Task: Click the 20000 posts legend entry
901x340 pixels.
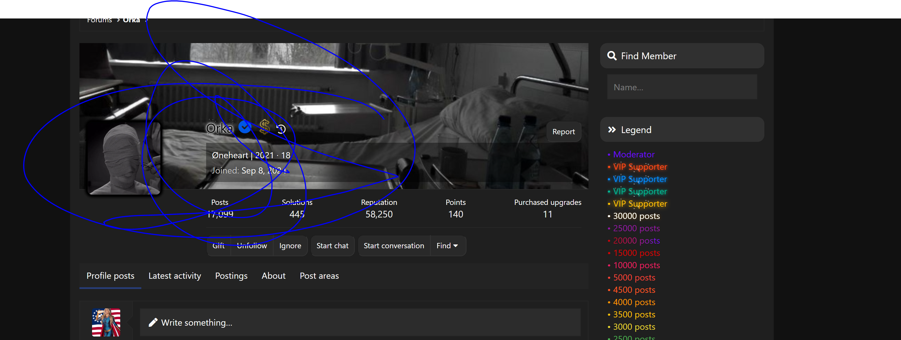Action: coord(637,241)
